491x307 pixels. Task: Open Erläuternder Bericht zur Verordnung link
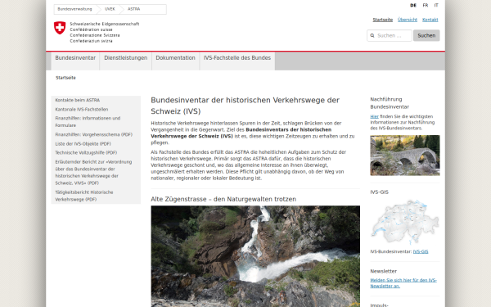93,172
